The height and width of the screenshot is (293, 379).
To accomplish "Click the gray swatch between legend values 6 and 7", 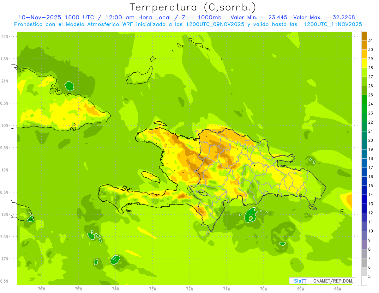I will click(x=364, y=263).
